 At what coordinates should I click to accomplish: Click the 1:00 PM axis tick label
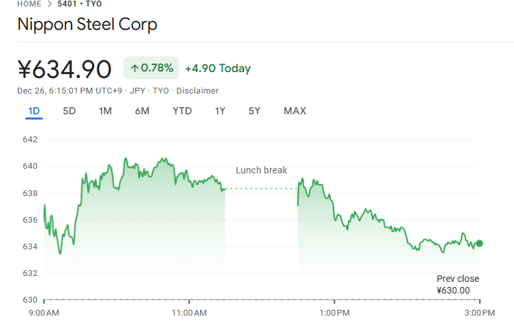(334, 312)
